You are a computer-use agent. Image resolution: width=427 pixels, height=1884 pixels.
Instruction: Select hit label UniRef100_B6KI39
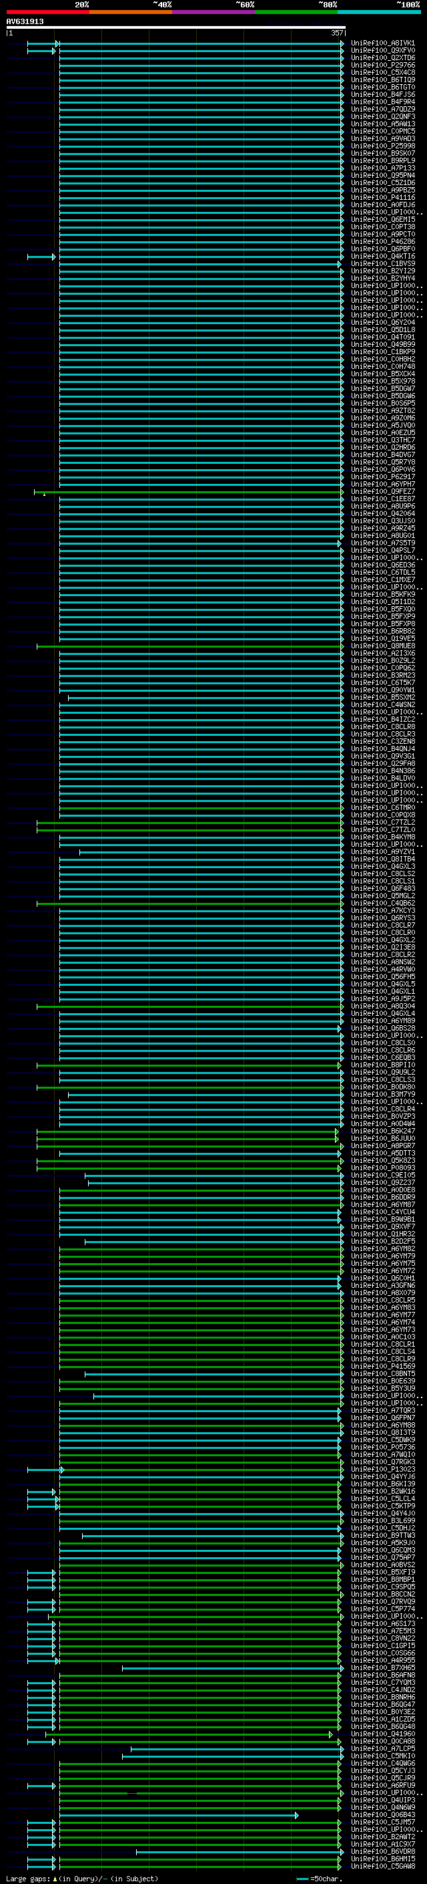tap(383, 1484)
